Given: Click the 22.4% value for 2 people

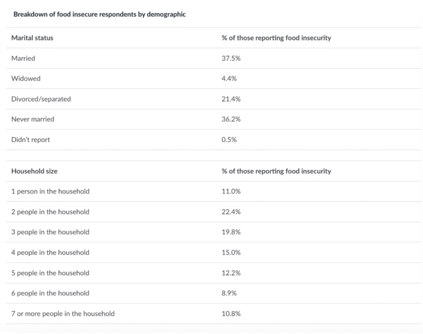Looking at the screenshot, I should click(x=231, y=212).
